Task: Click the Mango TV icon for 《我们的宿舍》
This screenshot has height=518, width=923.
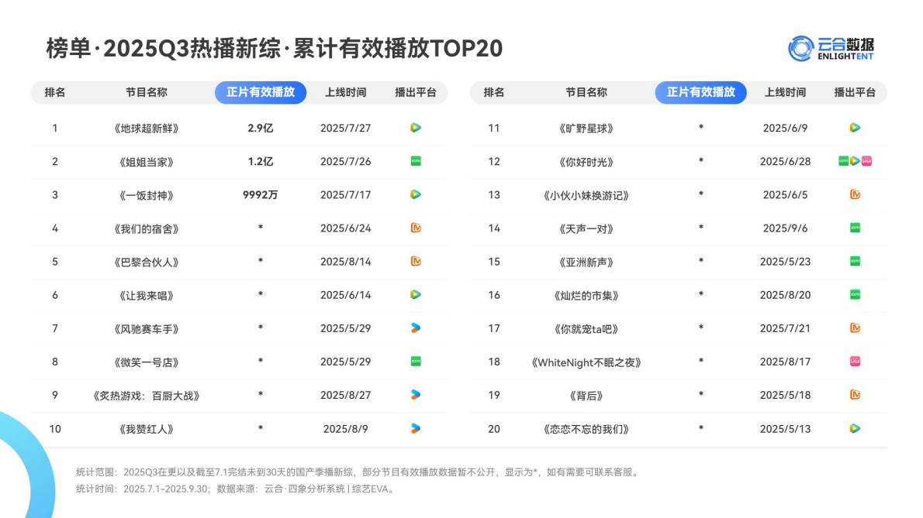Action: [417, 228]
